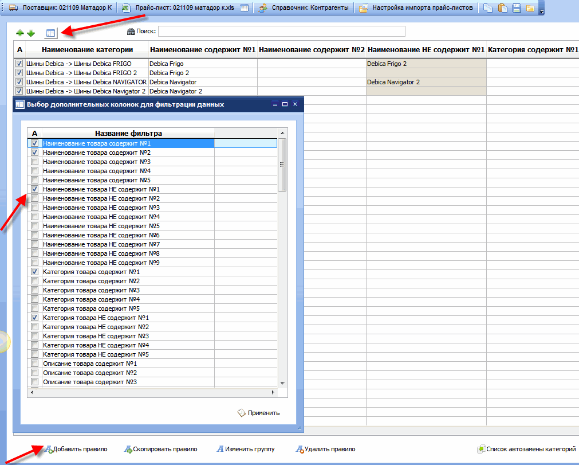Image resolution: width=579 pixels, height=465 pixels.
Task: Toggle checkbox for Шины Debica FRIGO row
Action: click(x=19, y=64)
